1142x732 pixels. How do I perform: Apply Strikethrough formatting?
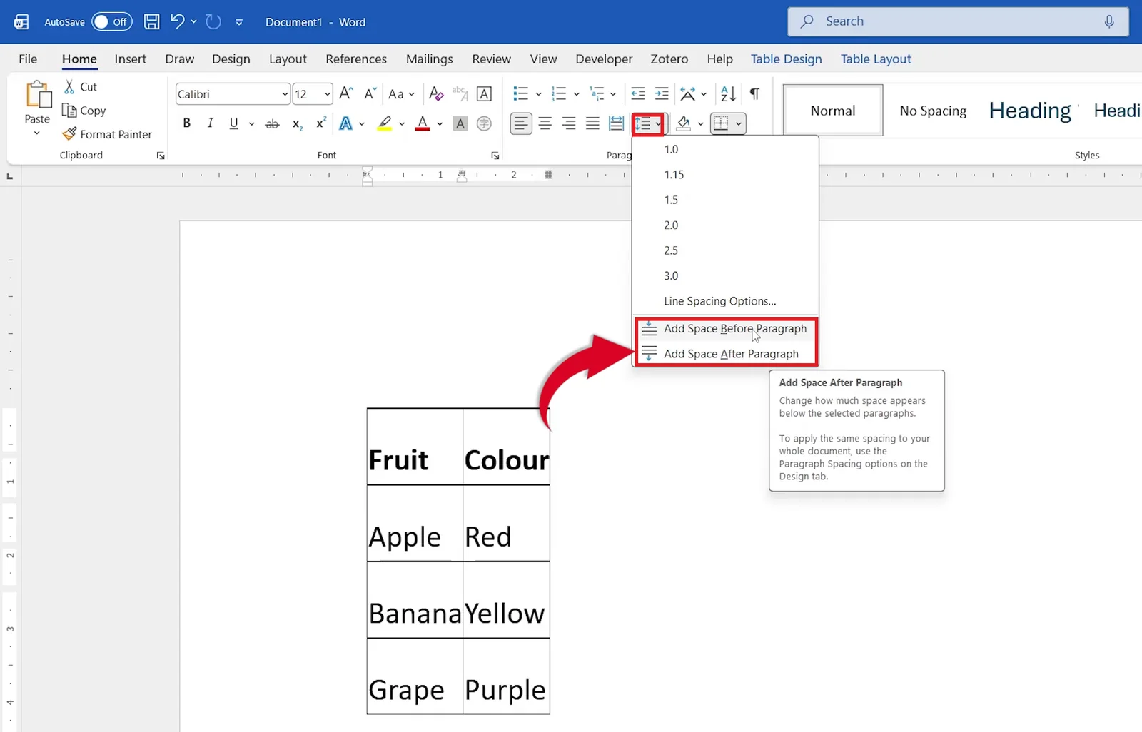(x=272, y=123)
